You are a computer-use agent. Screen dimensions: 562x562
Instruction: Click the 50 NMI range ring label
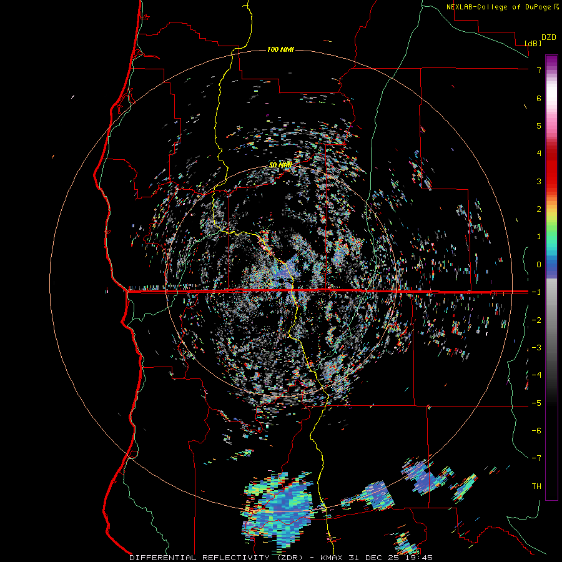280,165
